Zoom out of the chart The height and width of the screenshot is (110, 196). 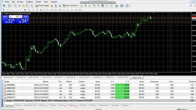[x=98, y=5]
